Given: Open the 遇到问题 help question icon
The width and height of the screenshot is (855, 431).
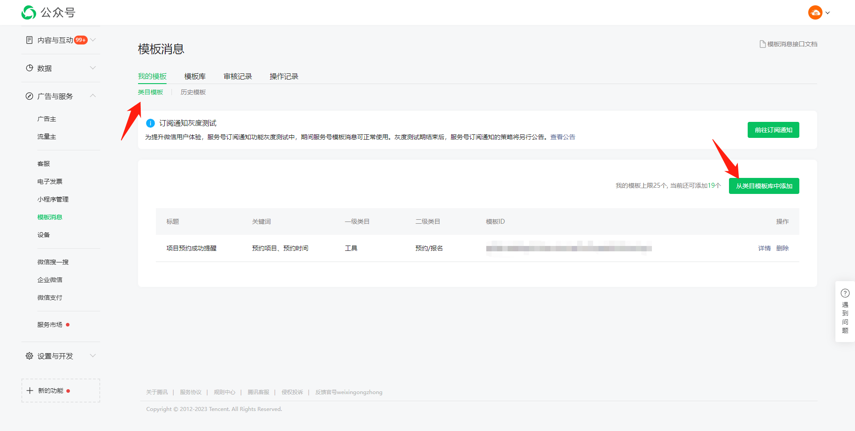Looking at the screenshot, I should coord(845,293).
